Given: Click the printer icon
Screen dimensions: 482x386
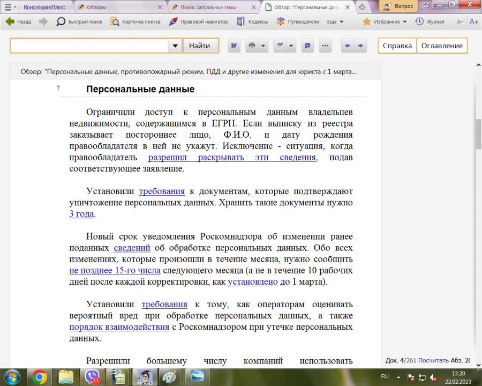Looking at the screenshot, I should pyautogui.click(x=252, y=46).
